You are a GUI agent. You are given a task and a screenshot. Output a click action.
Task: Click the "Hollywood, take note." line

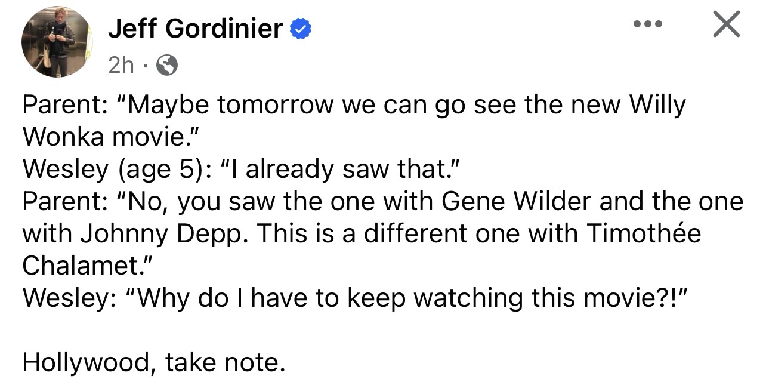pos(154,362)
